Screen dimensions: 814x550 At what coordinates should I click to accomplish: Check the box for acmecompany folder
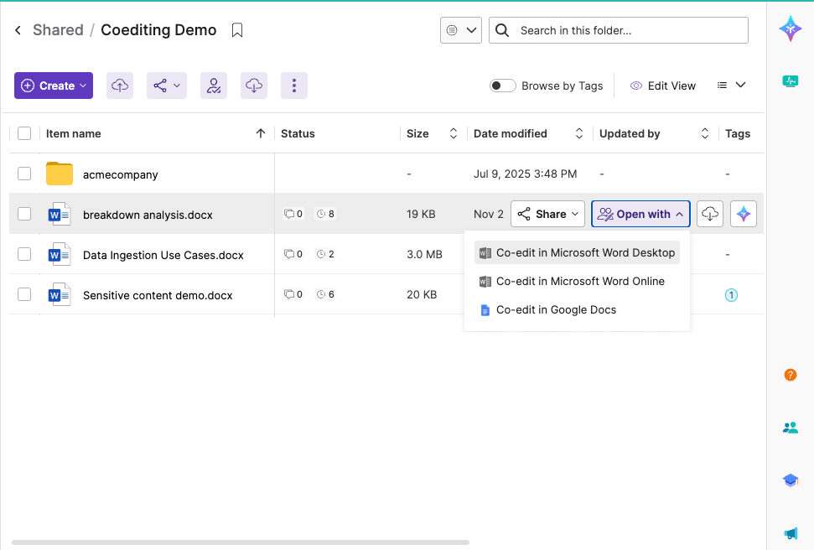pos(24,174)
